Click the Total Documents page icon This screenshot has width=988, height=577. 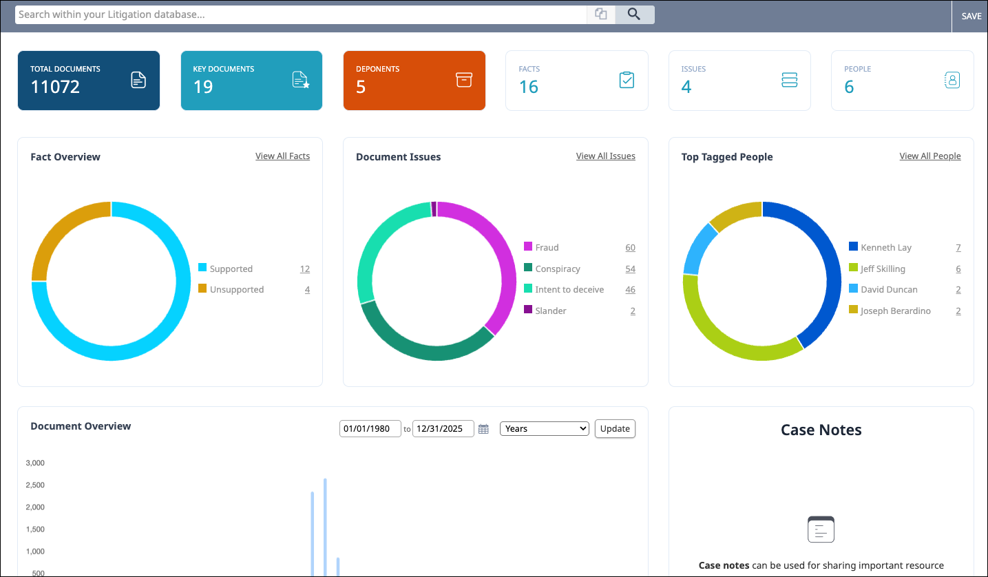coord(139,81)
